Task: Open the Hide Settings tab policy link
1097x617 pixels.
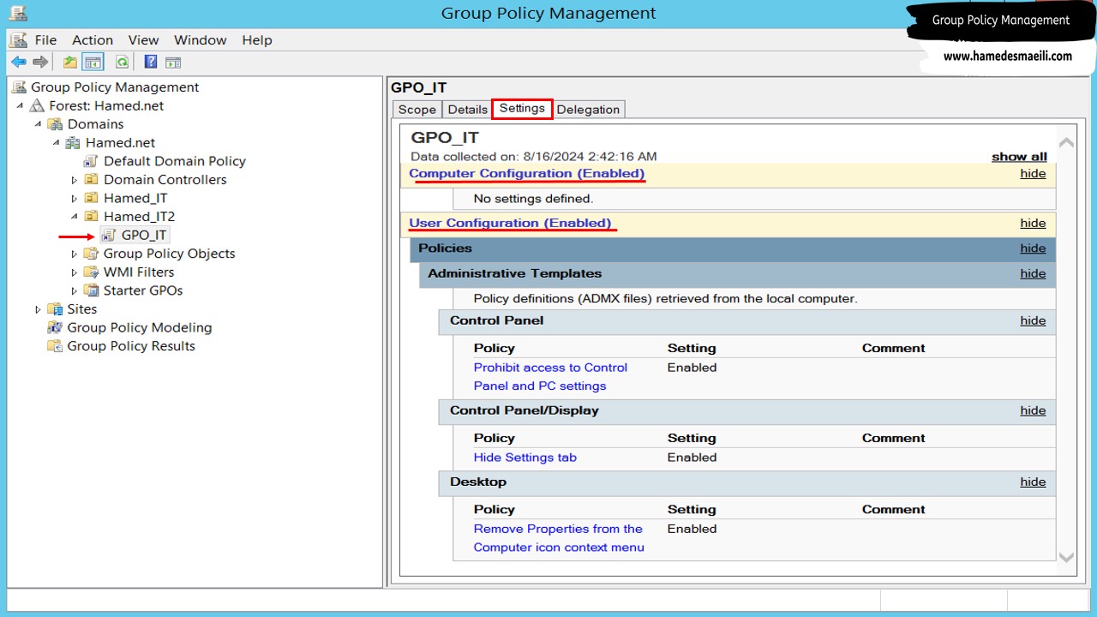Action: (x=525, y=458)
